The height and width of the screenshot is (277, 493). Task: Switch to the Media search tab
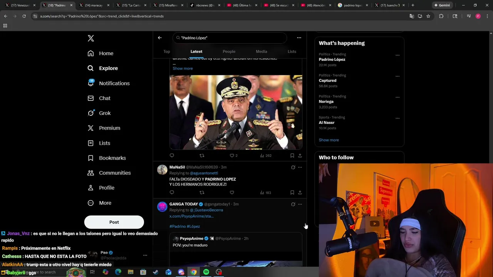(262, 52)
